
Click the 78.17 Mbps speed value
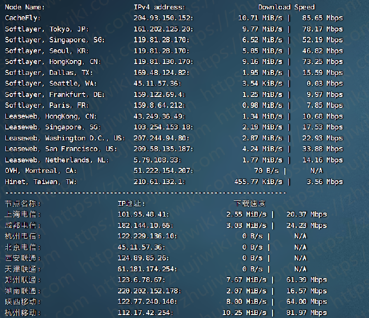click(x=322, y=29)
